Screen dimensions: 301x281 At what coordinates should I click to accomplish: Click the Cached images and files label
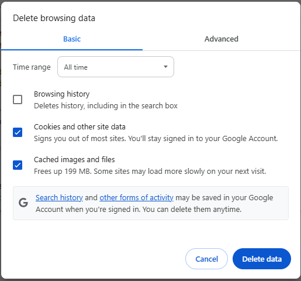pos(74,160)
